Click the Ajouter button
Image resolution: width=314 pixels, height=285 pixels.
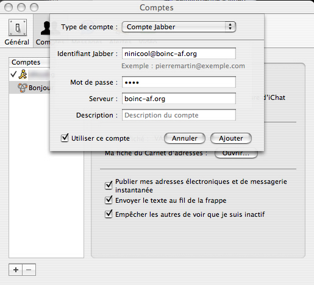(x=231, y=138)
